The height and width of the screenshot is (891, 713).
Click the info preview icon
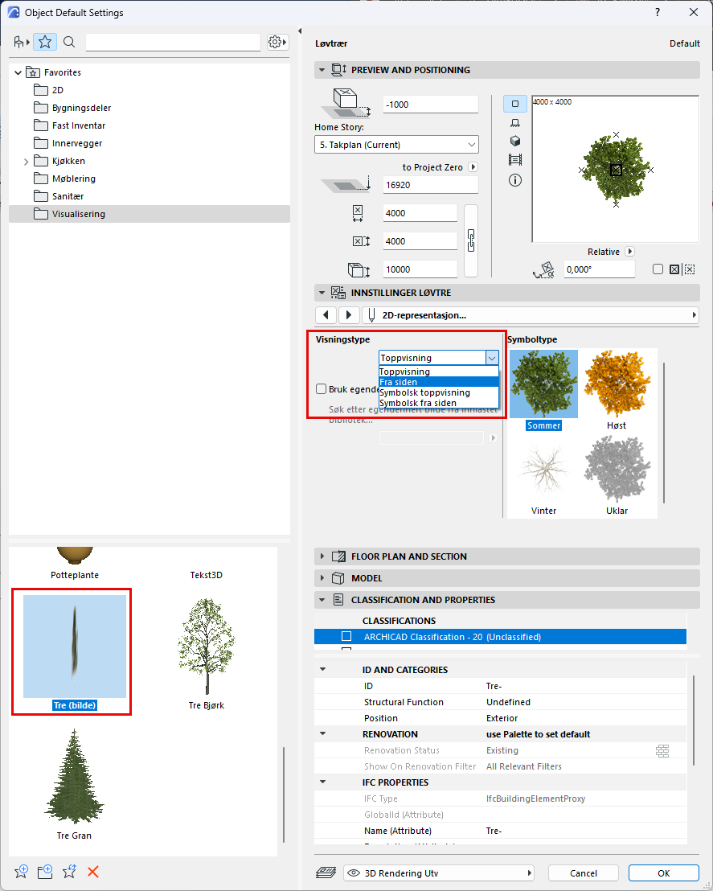515,179
